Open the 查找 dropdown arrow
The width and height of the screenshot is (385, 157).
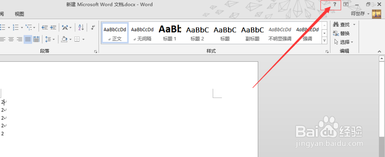[354, 25]
